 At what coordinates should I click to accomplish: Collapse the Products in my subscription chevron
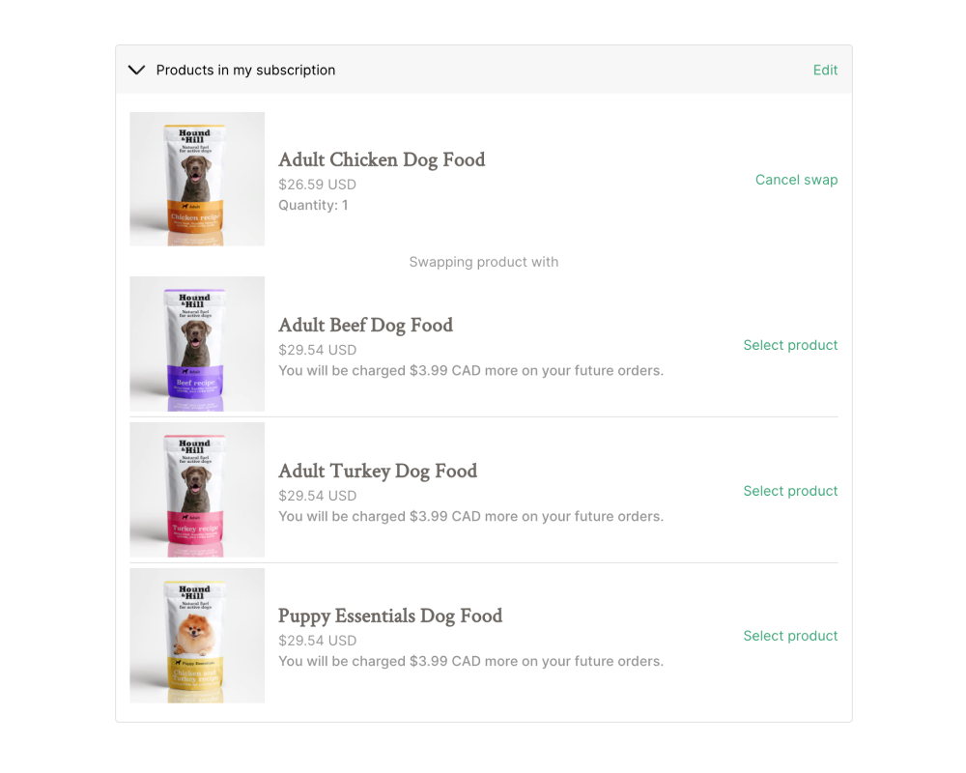coord(137,71)
